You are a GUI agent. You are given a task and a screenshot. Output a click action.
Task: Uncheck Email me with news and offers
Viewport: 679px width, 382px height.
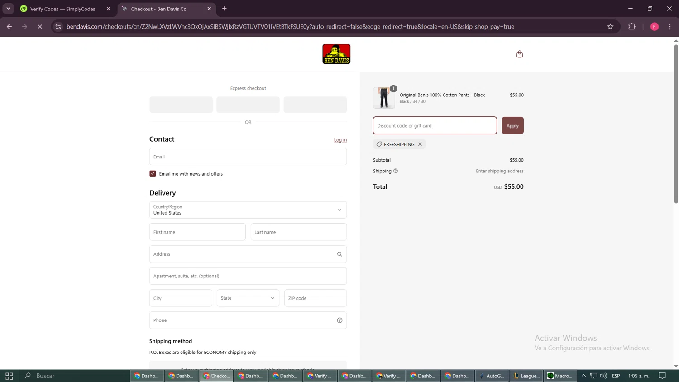click(x=153, y=174)
